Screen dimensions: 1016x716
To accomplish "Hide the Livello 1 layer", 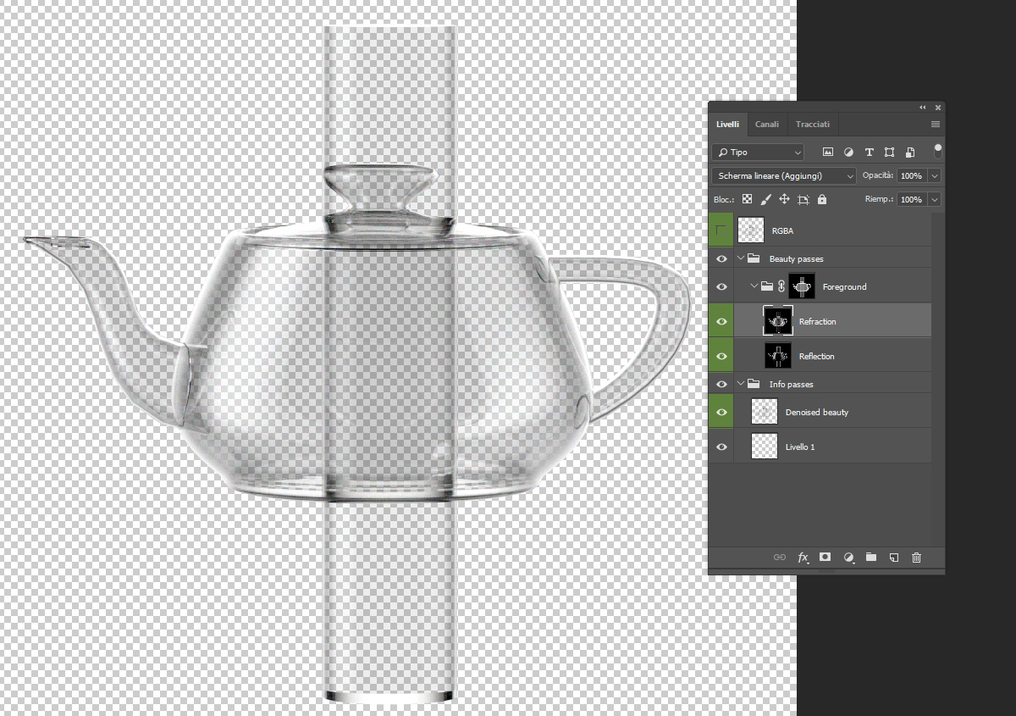I will point(721,447).
